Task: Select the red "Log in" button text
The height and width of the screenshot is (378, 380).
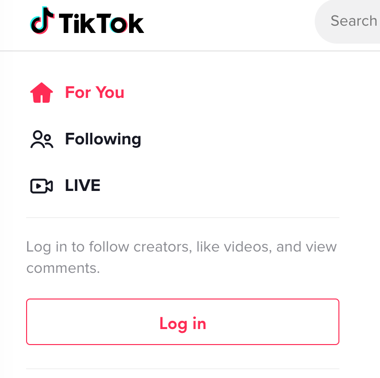Action: click(x=182, y=324)
